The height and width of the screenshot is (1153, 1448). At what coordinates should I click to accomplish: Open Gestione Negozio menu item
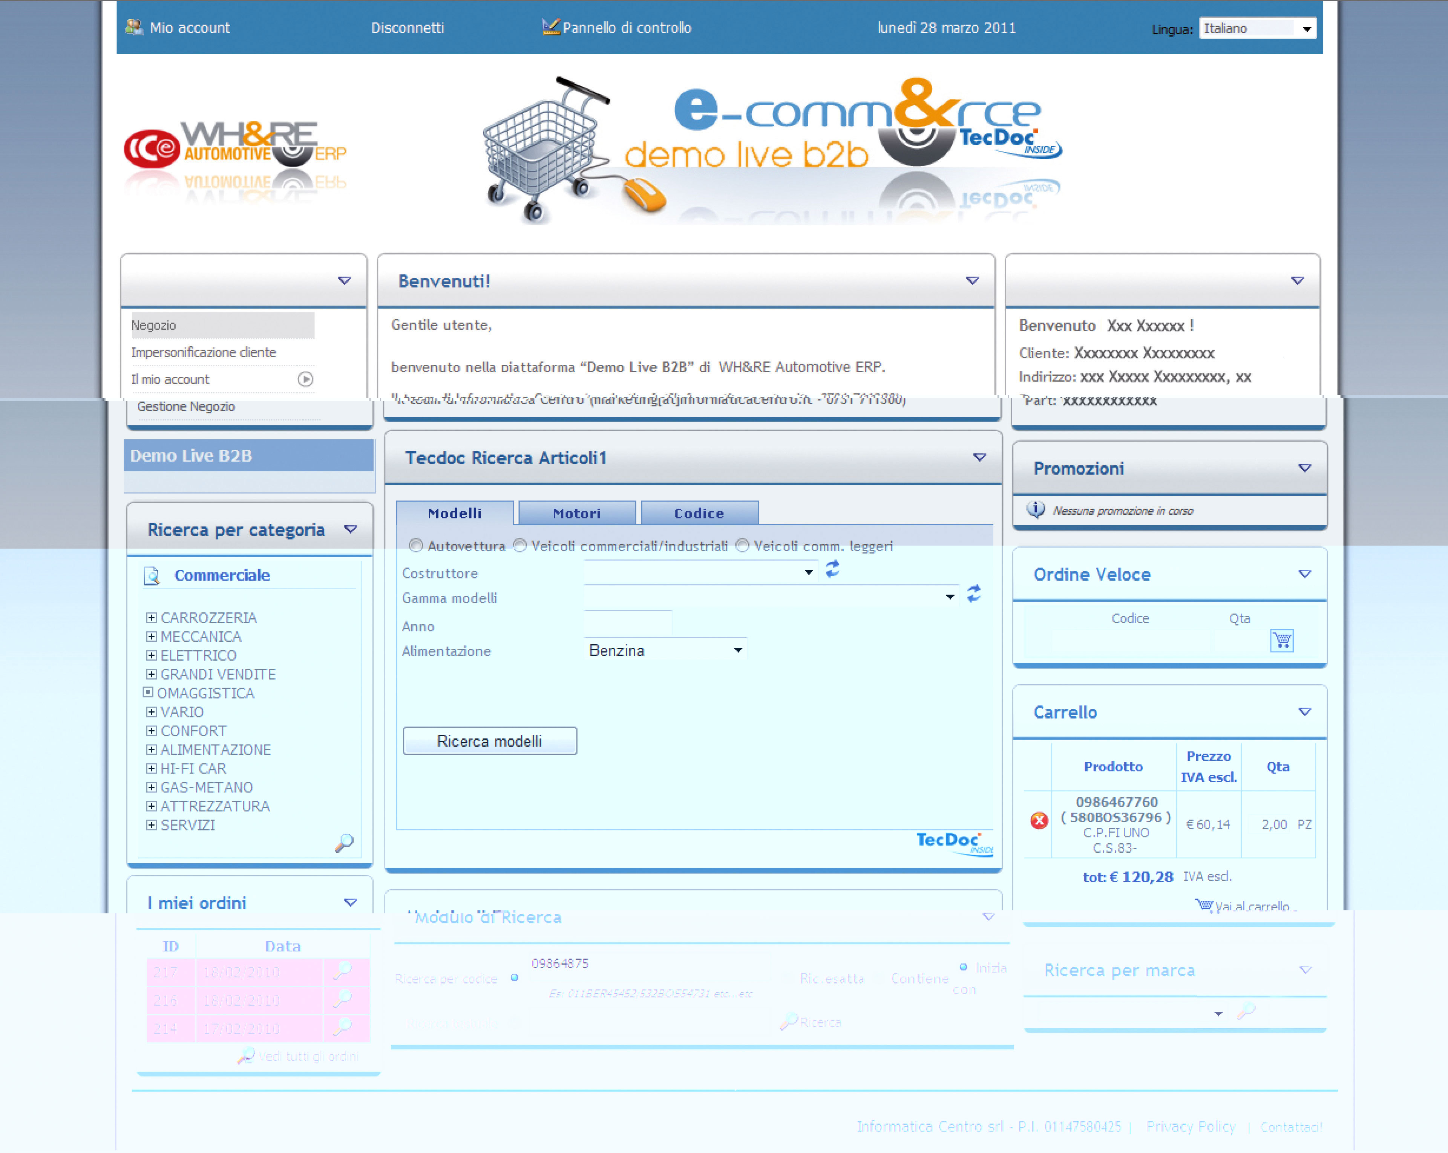[x=186, y=407]
